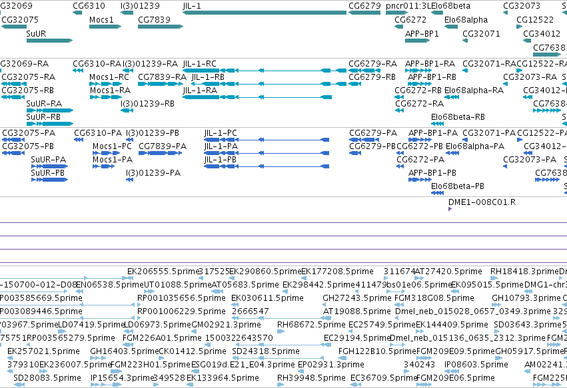Click the CG7839-RA transcript label
567x388 pixels.
[x=163, y=77]
